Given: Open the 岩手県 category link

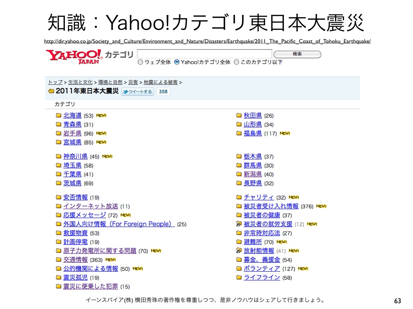Looking at the screenshot, I should (73, 133).
